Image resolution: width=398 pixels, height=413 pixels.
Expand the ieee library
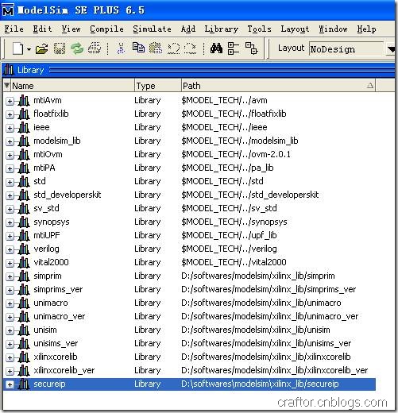point(10,128)
